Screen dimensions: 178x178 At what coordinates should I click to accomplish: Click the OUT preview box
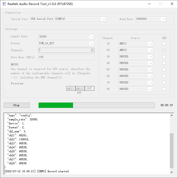click(89, 89)
